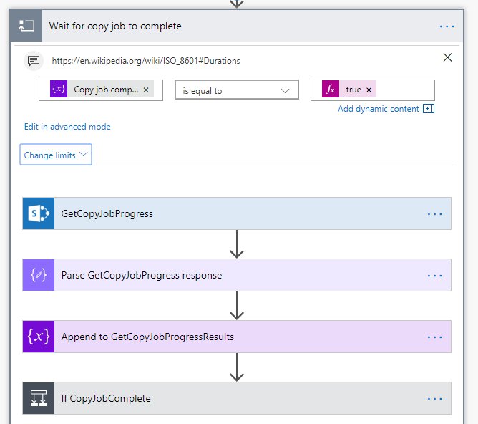Image resolution: width=478 pixels, height=424 pixels.
Task: Remove the Copy job comp... variable token
Action: (x=146, y=90)
